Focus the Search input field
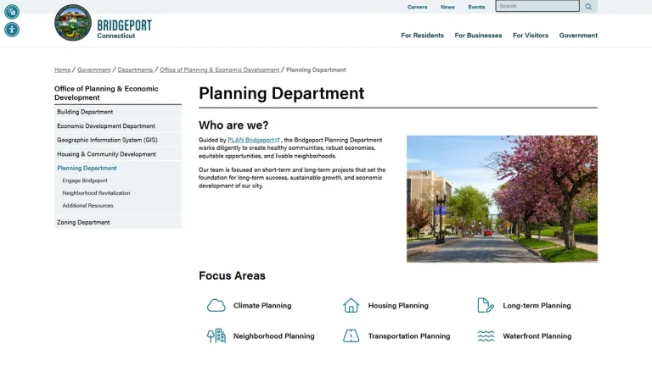Screen dimensions: 652x366 tap(537, 6)
